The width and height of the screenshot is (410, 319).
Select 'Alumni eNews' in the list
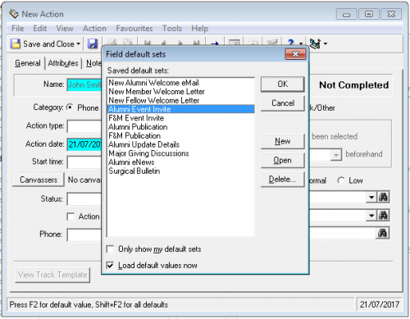click(x=180, y=162)
